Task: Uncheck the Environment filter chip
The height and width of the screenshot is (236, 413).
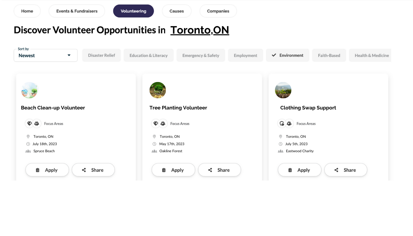Action: click(288, 55)
